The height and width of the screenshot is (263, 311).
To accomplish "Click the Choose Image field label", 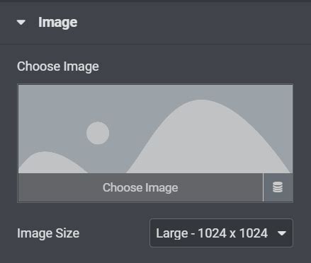I will 58,66.
